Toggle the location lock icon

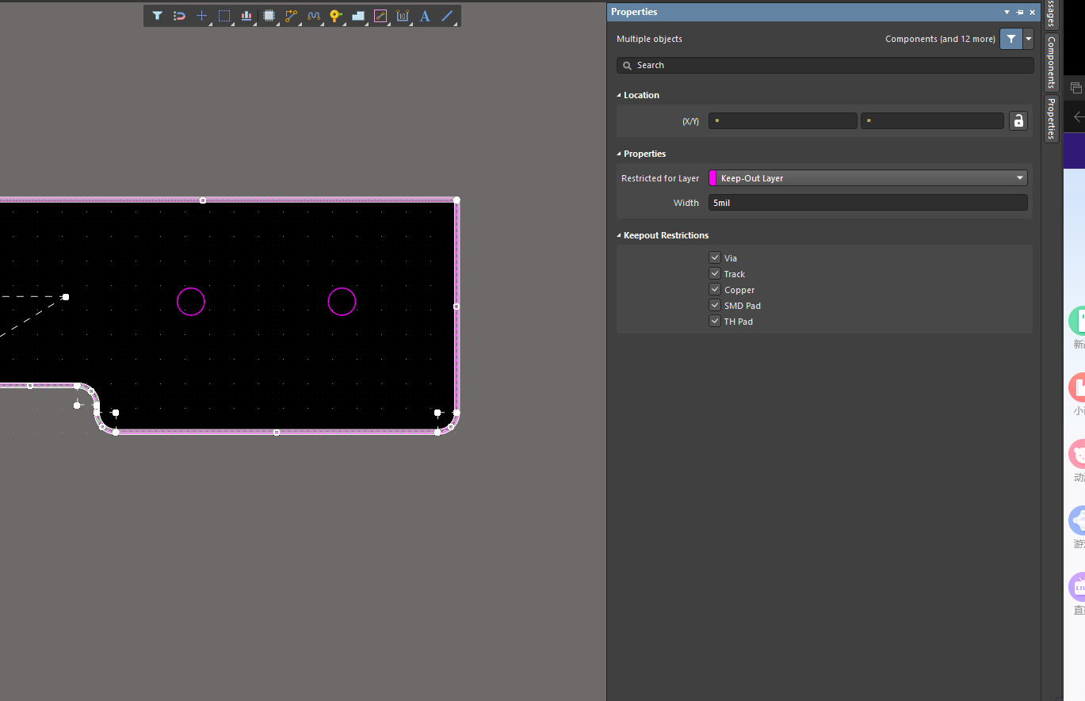(1018, 121)
